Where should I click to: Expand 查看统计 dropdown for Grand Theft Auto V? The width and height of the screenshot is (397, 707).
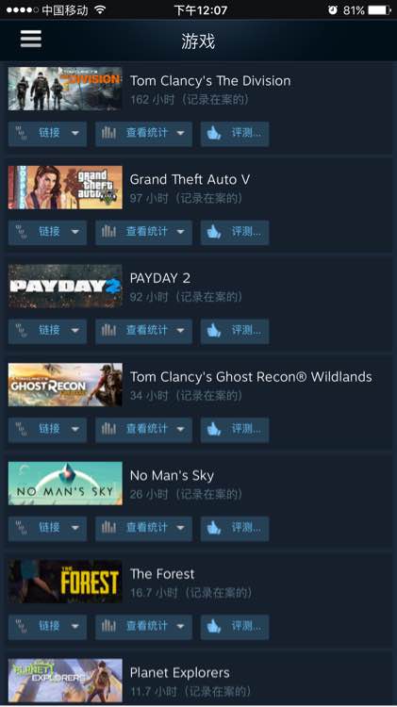[x=180, y=232]
